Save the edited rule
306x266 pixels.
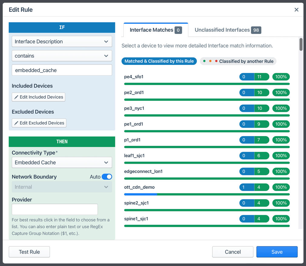point(277,252)
